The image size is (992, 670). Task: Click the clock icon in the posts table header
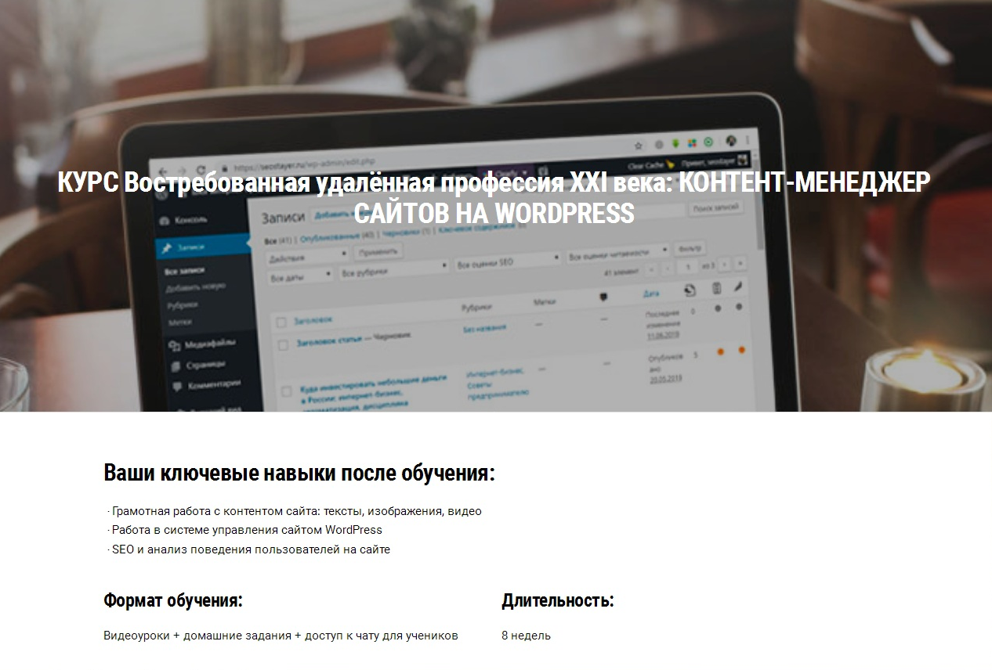click(691, 290)
